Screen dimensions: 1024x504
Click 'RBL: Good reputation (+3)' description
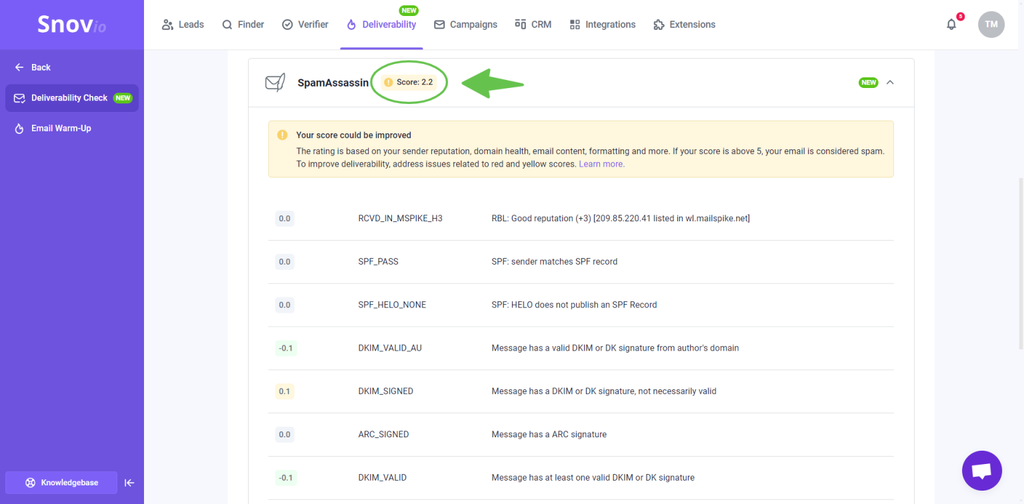[x=621, y=219]
